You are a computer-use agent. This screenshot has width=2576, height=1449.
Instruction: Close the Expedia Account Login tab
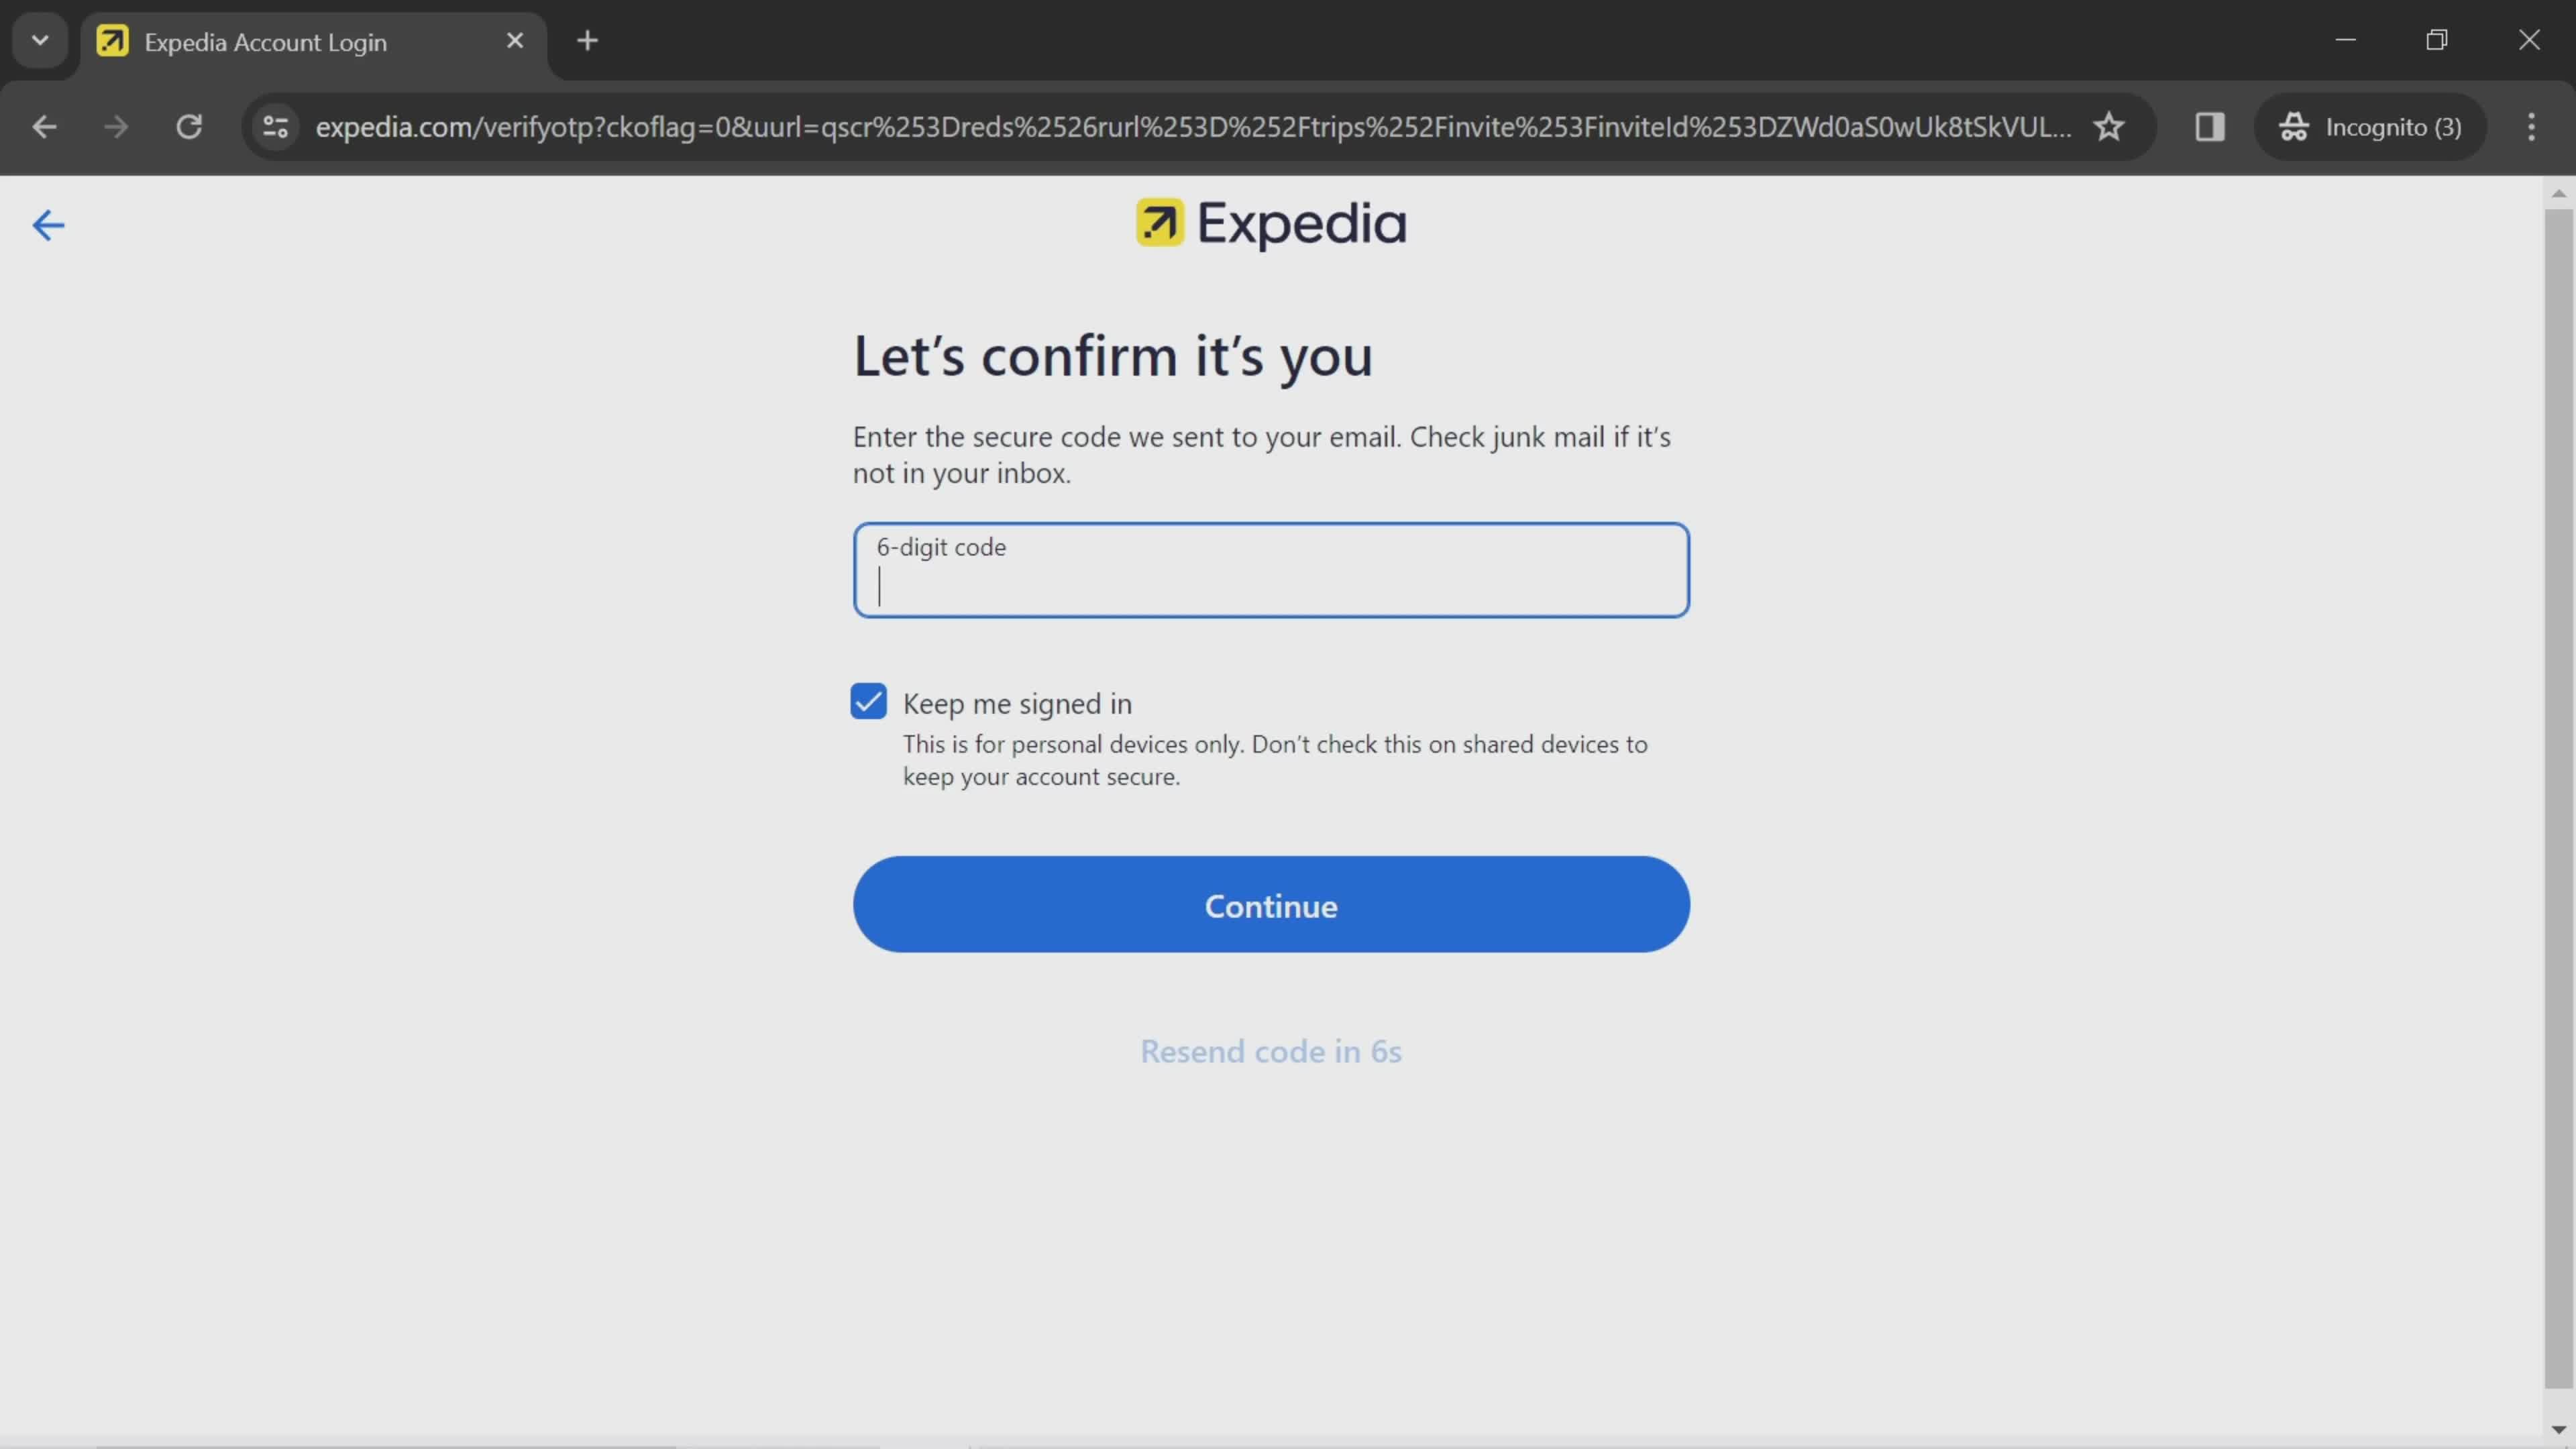click(x=515, y=41)
